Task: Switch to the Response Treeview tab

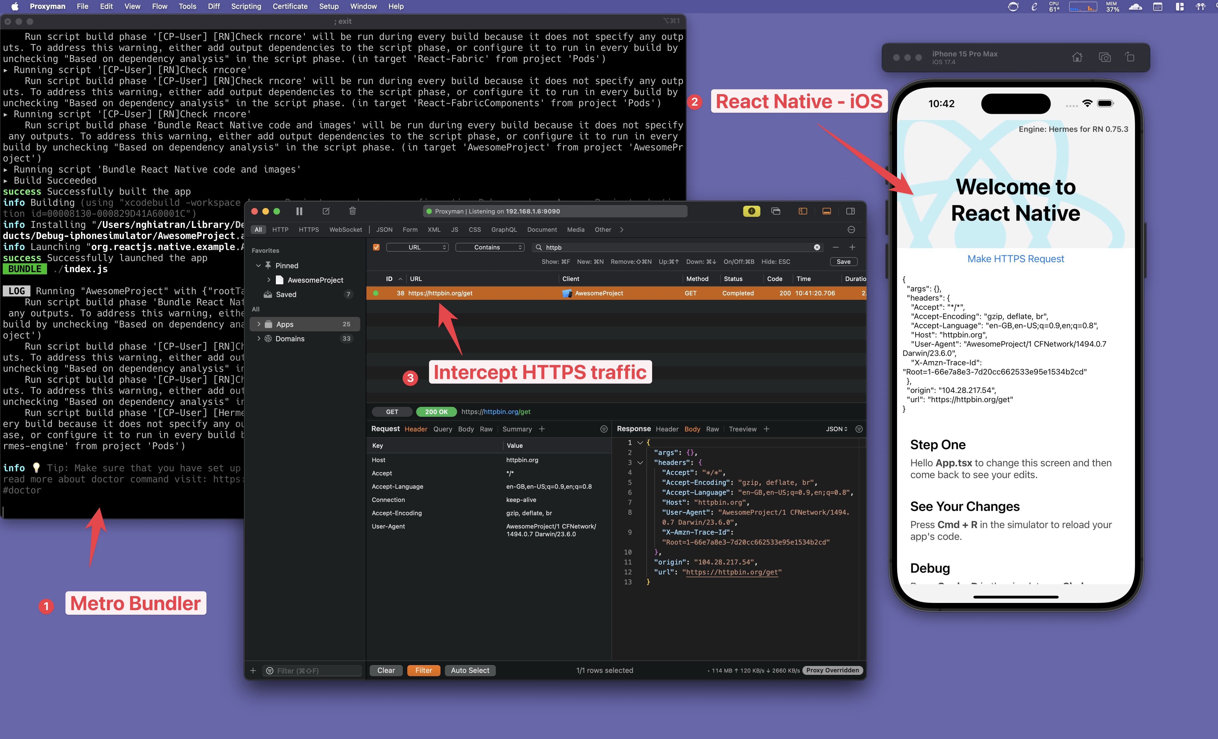Action: click(x=742, y=429)
